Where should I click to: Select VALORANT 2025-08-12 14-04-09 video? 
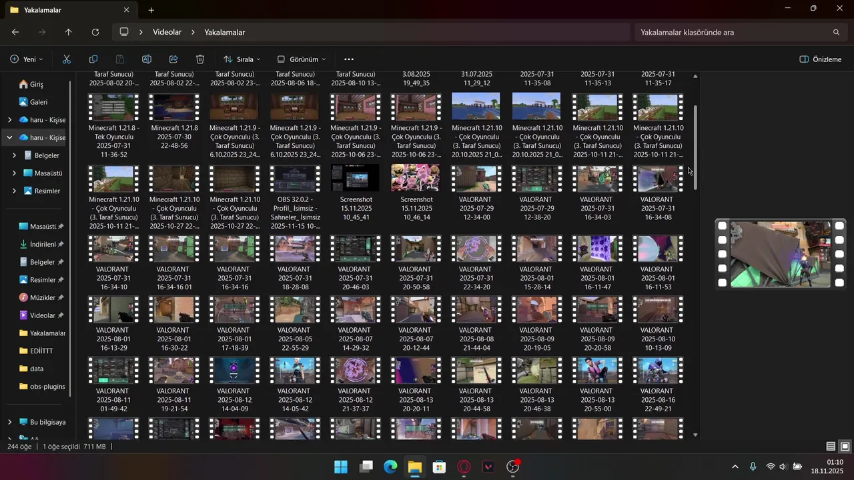(234, 385)
